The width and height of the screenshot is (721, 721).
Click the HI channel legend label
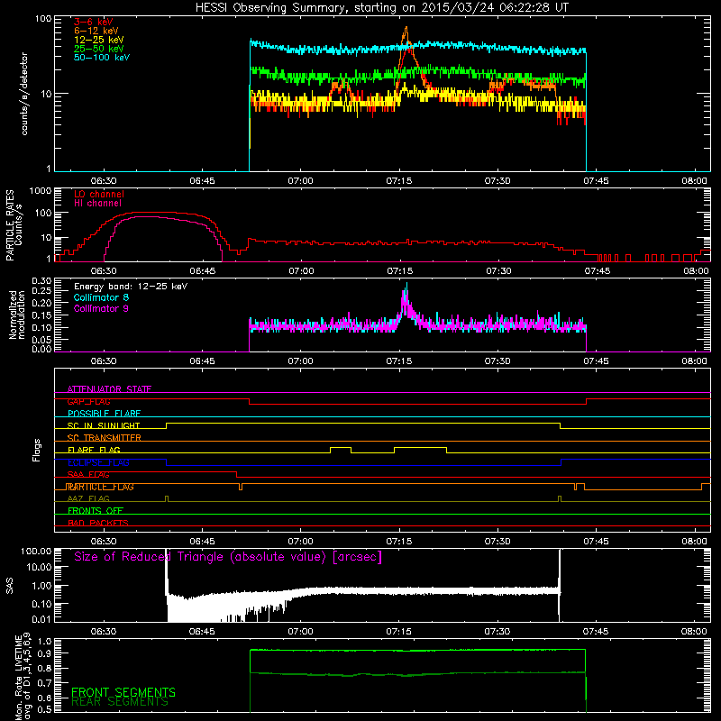[x=97, y=204]
